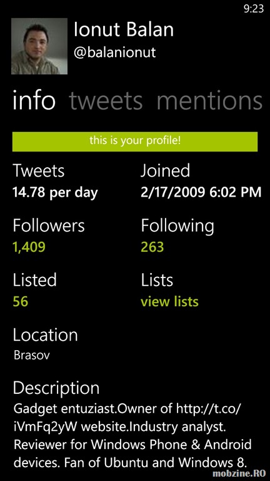This screenshot has width=270, height=481.
Task: Tap the Followers label
Action: click(49, 225)
